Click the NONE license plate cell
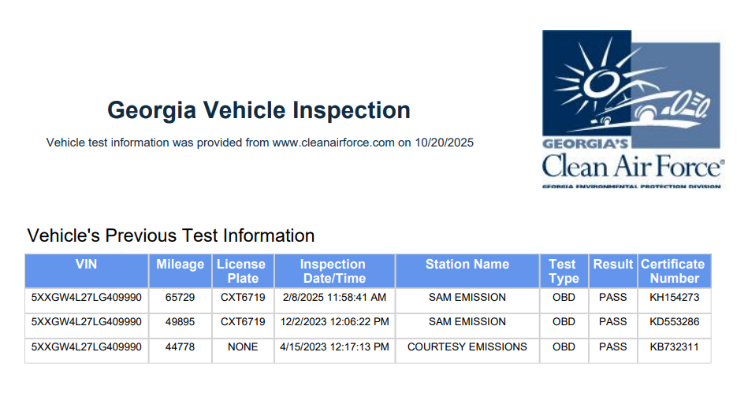Screen dimensions: 748x415 [x=242, y=346]
